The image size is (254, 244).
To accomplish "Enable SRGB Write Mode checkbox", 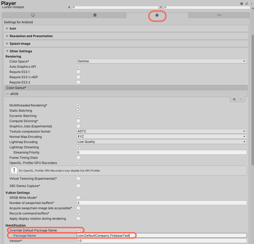I will (x=78, y=197).
